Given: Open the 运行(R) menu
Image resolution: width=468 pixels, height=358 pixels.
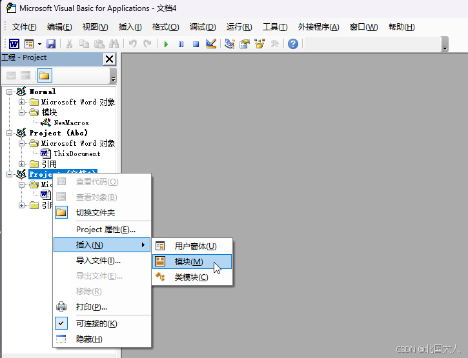Looking at the screenshot, I should point(239,27).
